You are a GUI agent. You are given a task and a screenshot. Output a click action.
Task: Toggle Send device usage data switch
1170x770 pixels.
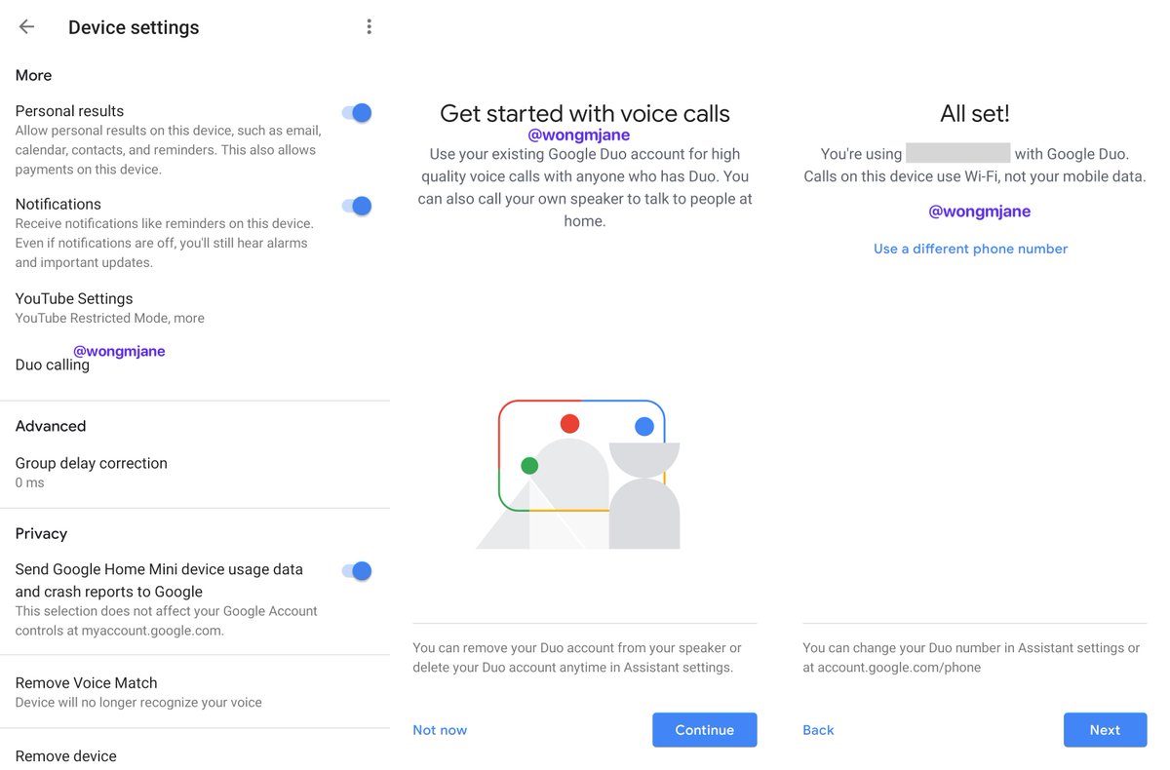tap(357, 571)
